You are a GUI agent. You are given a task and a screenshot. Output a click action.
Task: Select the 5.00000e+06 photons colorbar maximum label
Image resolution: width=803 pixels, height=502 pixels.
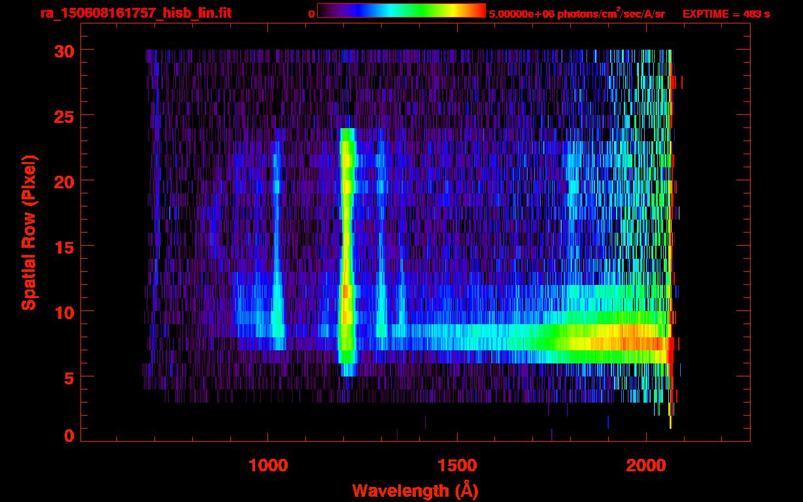click(x=576, y=14)
